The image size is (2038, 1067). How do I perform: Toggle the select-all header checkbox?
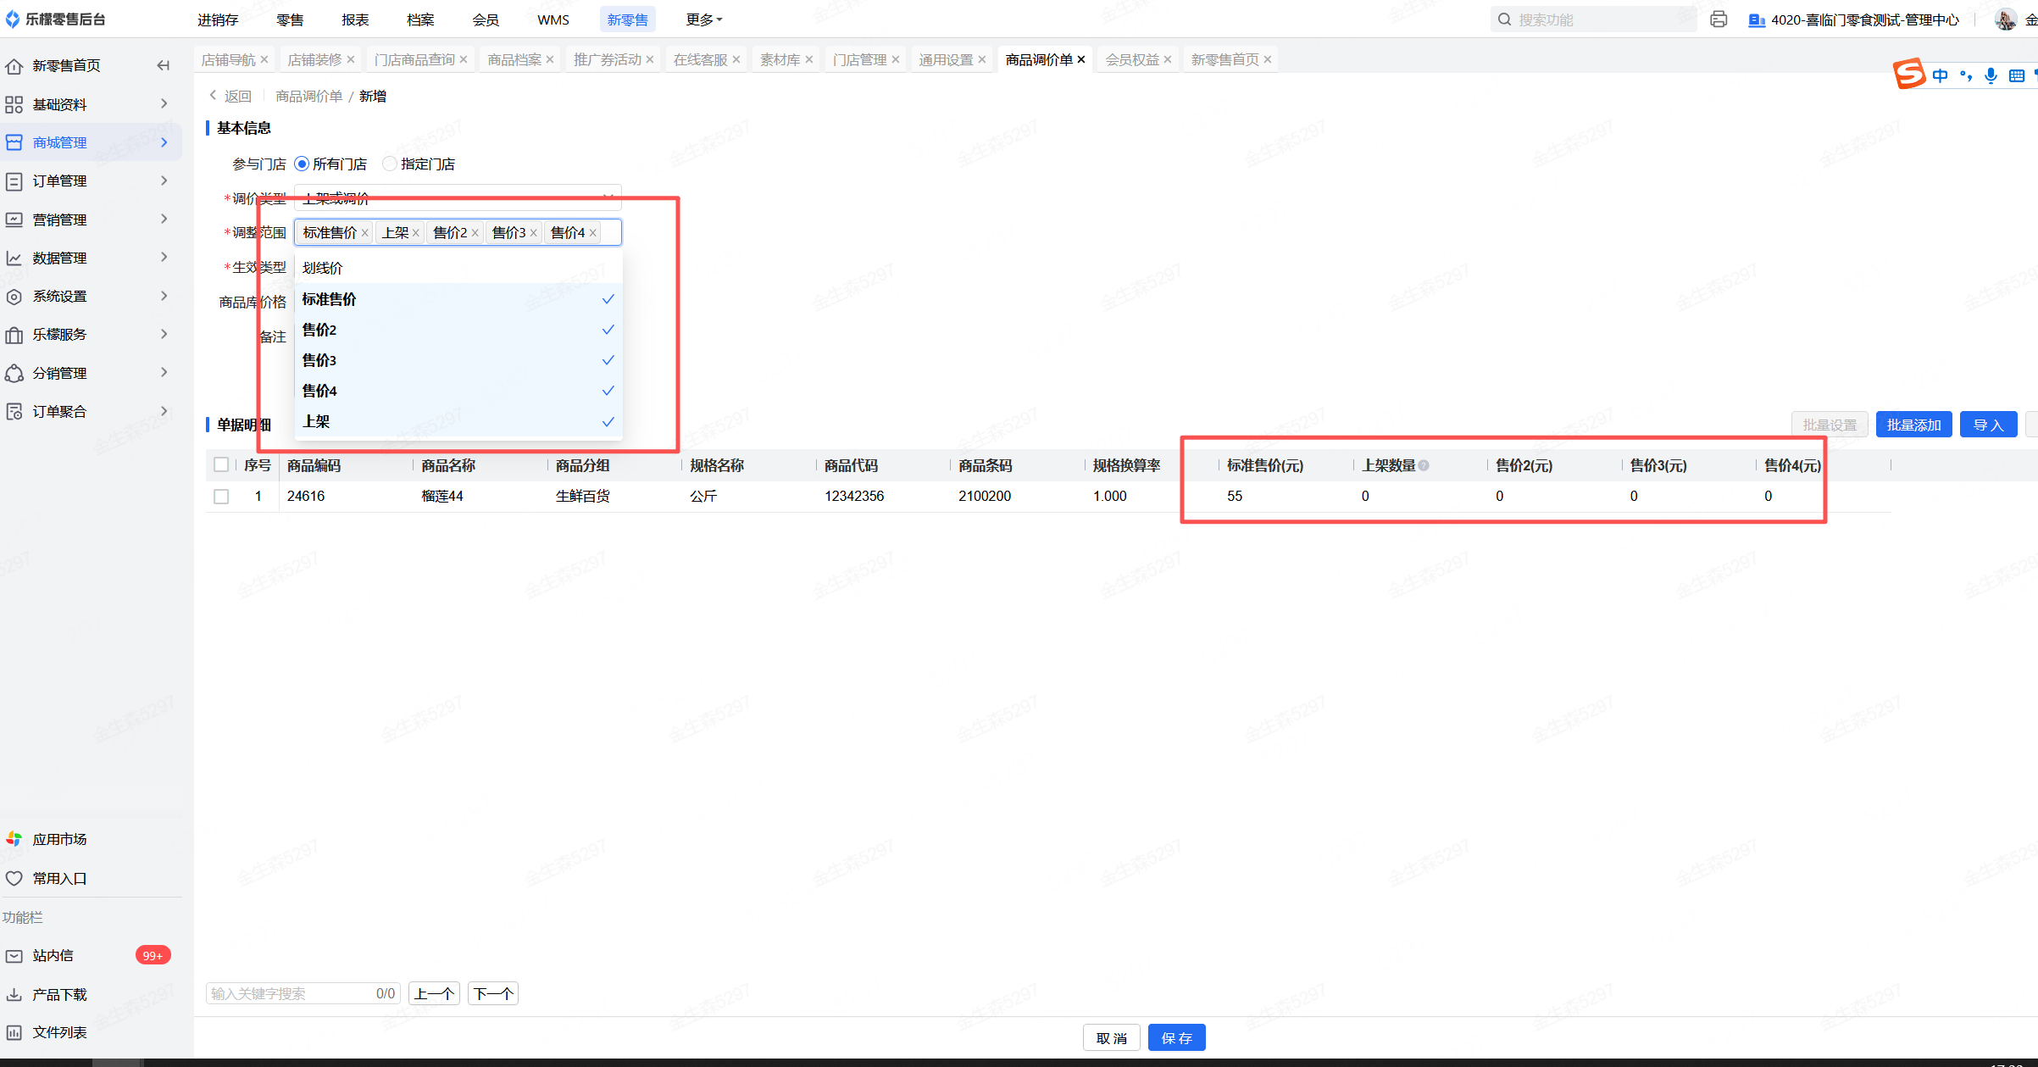[221, 464]
